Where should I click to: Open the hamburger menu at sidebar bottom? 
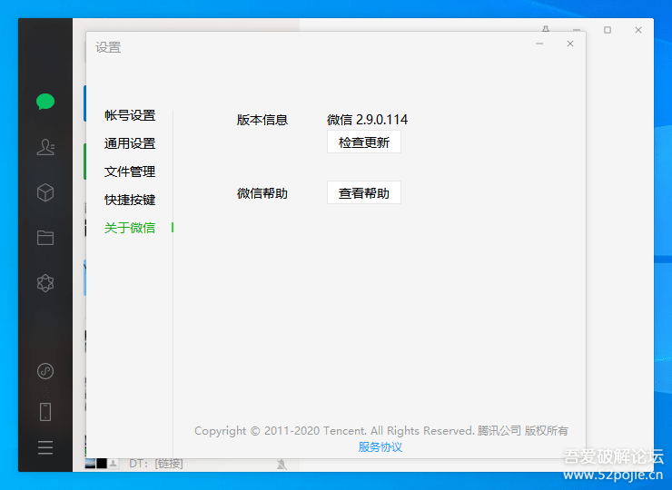point(45,447)
